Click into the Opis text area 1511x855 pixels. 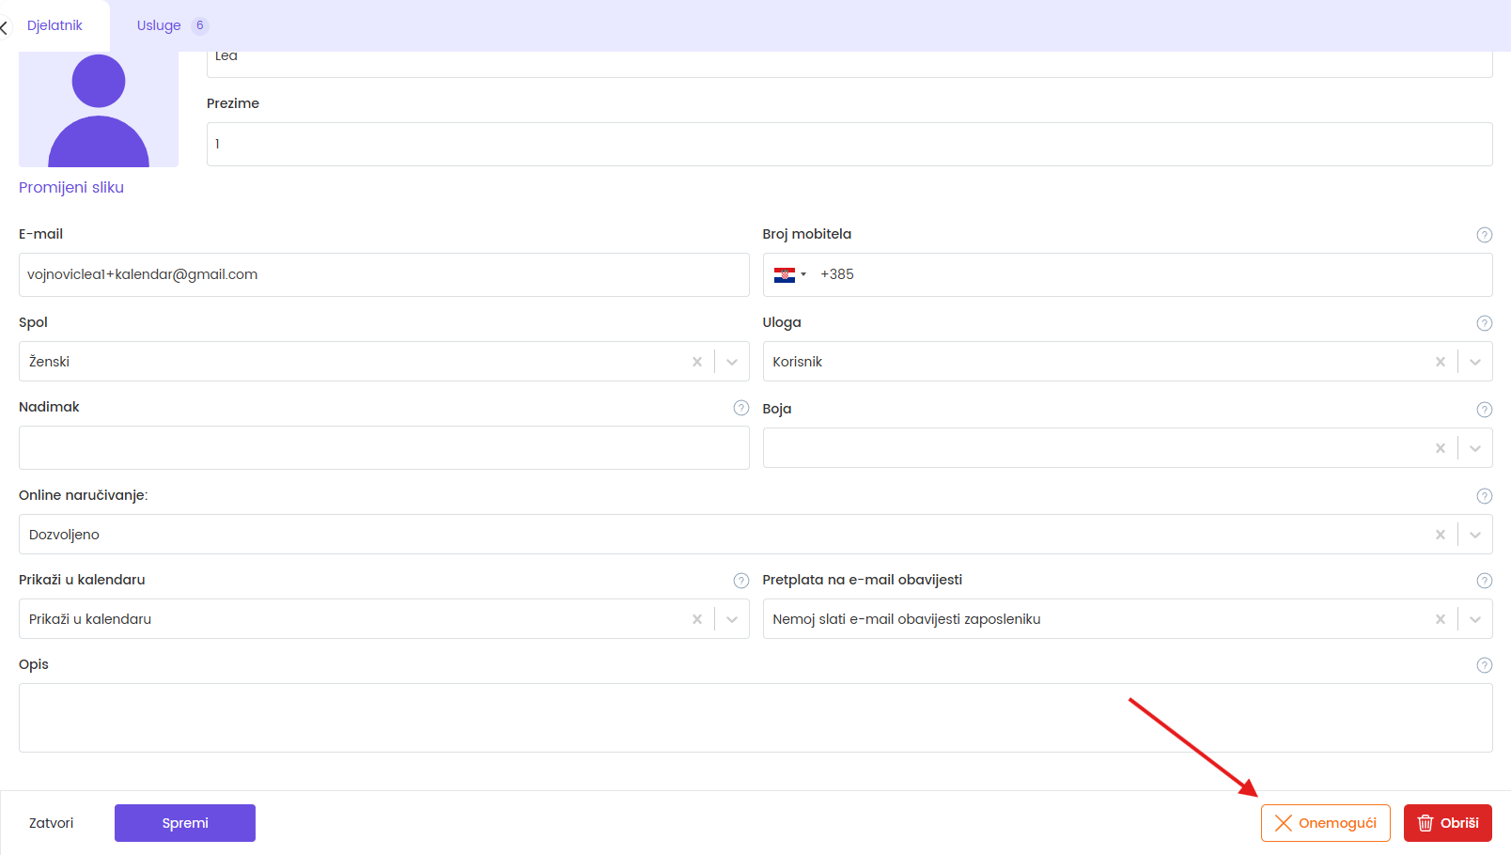(x=755, y=718)
